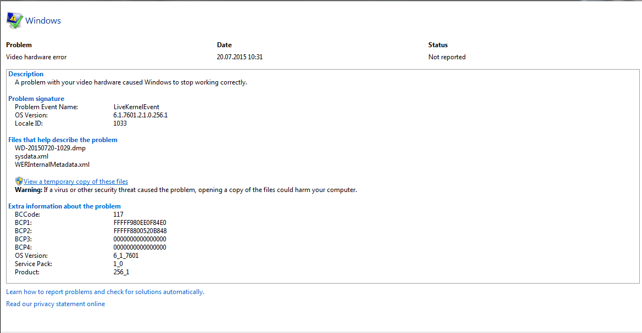642x333 pixels.
Task: Select file 'WD-20150720-1029.dmp'
Action: (50, 148)
